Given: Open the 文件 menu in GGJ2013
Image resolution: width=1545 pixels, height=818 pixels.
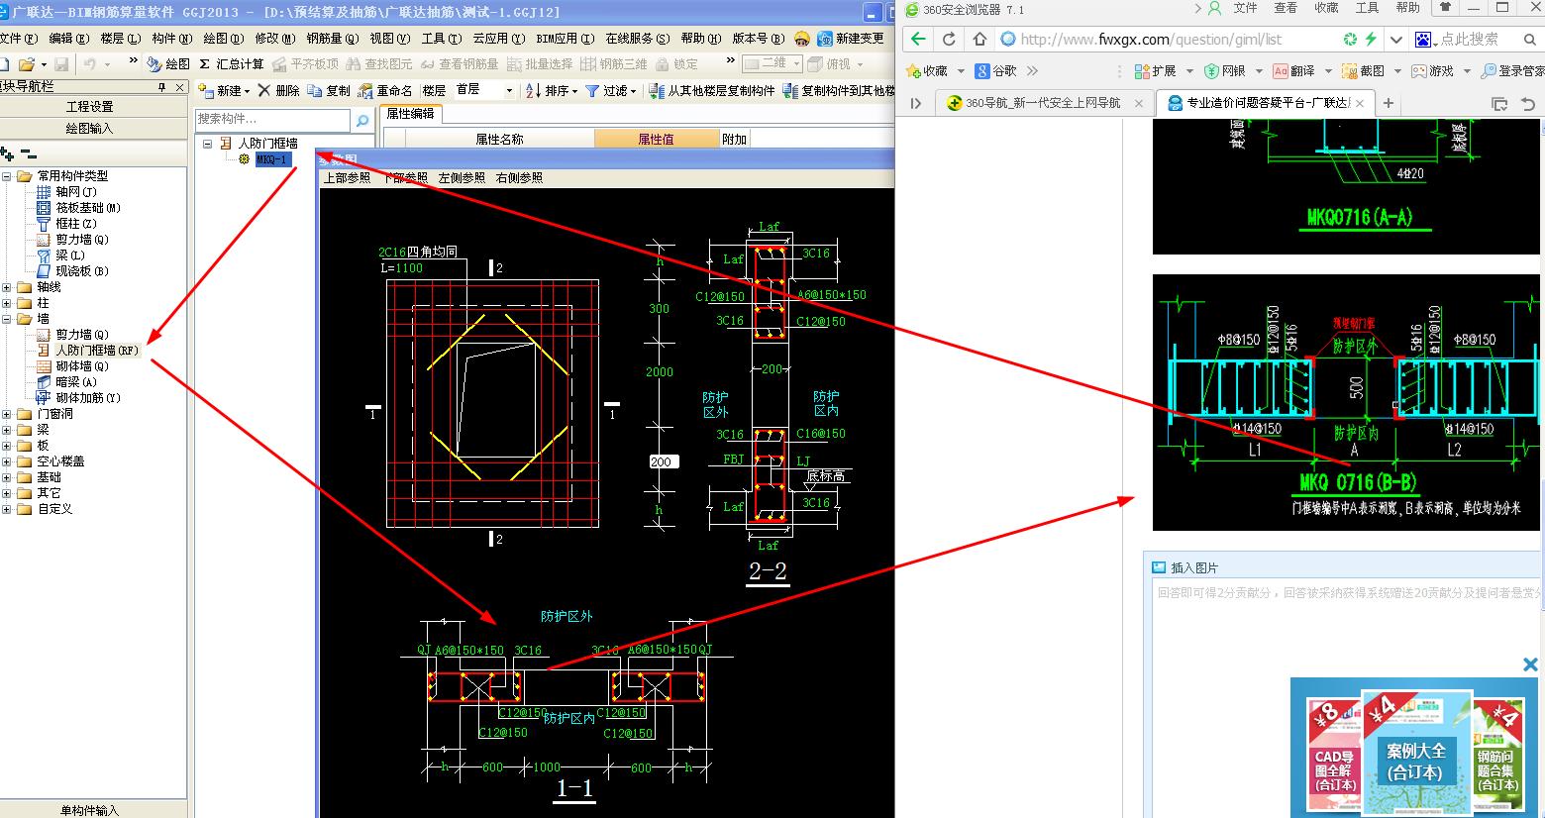Looking at the screenshot, I should click(18, 39).
